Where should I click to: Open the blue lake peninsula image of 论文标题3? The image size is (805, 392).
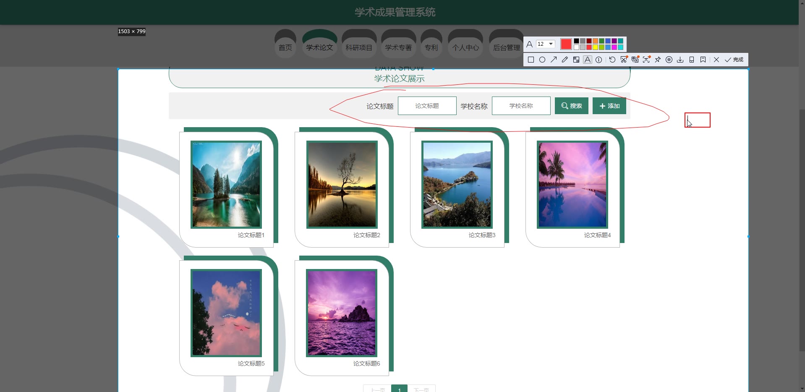coord(457,185)
